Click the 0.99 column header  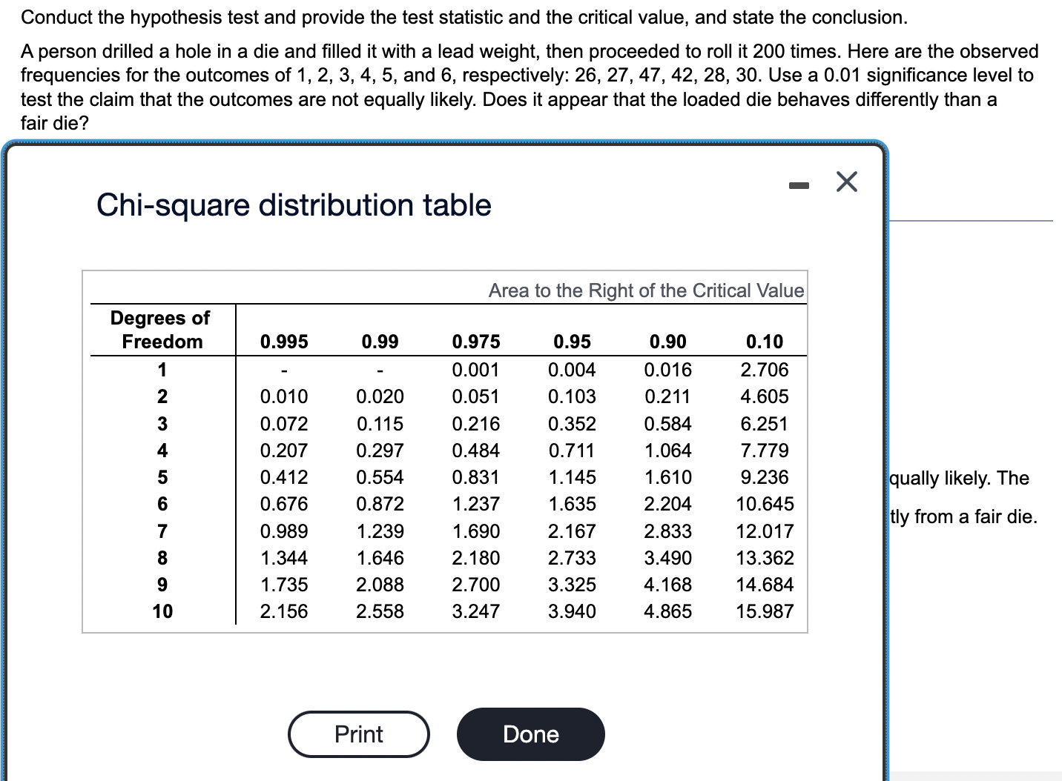[380, 342]
